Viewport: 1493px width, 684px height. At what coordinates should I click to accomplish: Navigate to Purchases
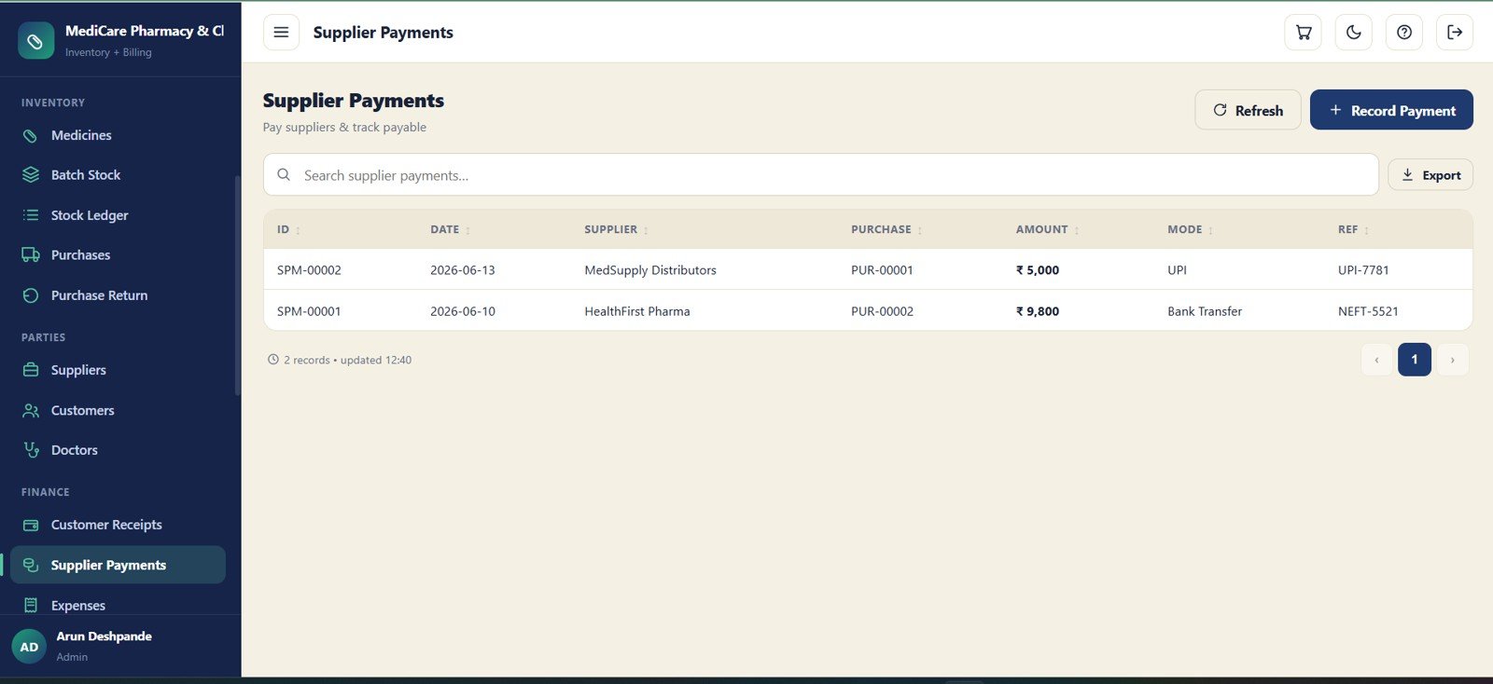118,255
